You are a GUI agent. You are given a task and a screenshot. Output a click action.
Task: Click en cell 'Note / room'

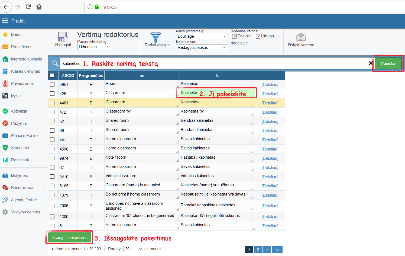pos(142,158)
